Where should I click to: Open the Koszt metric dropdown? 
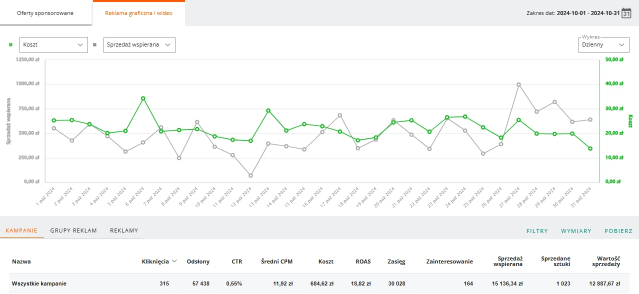tap(53, 44)
